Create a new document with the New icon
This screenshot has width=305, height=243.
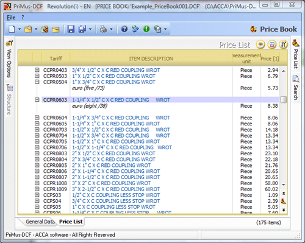12,29
